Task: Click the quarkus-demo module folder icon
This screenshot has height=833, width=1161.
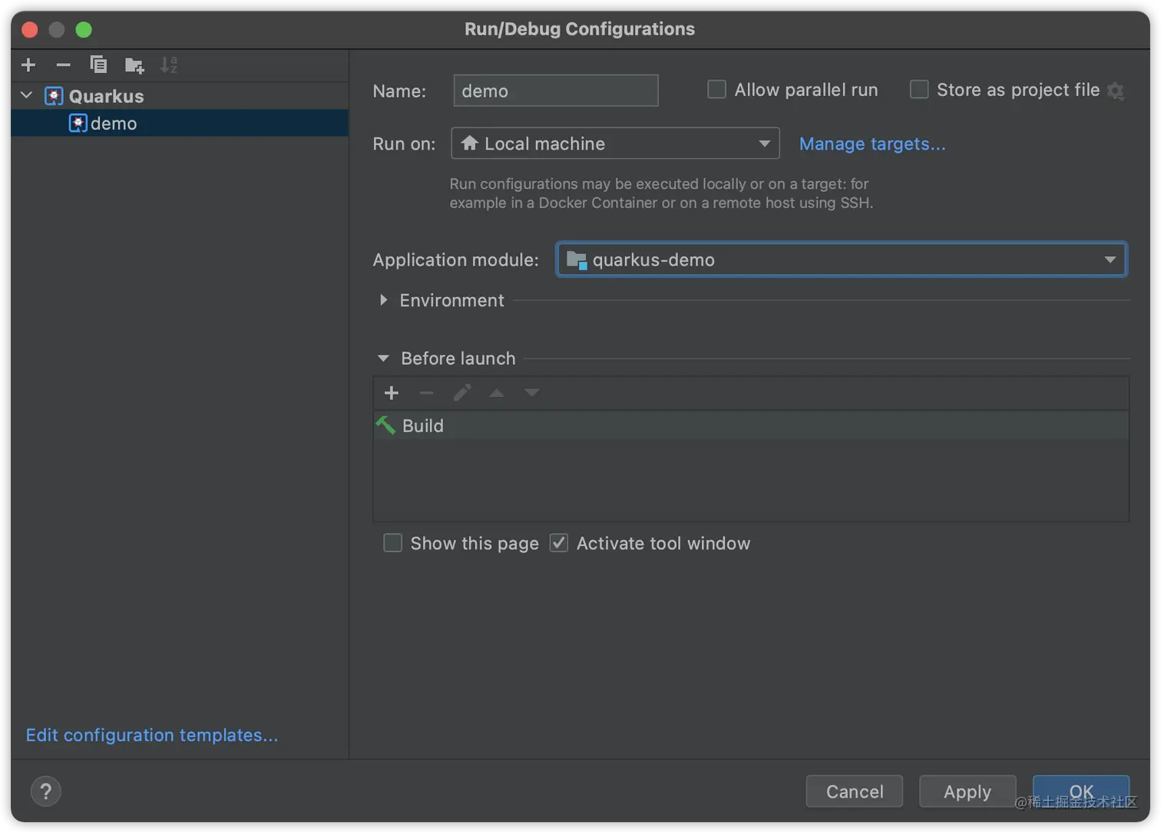Action: tap(577, 260)
